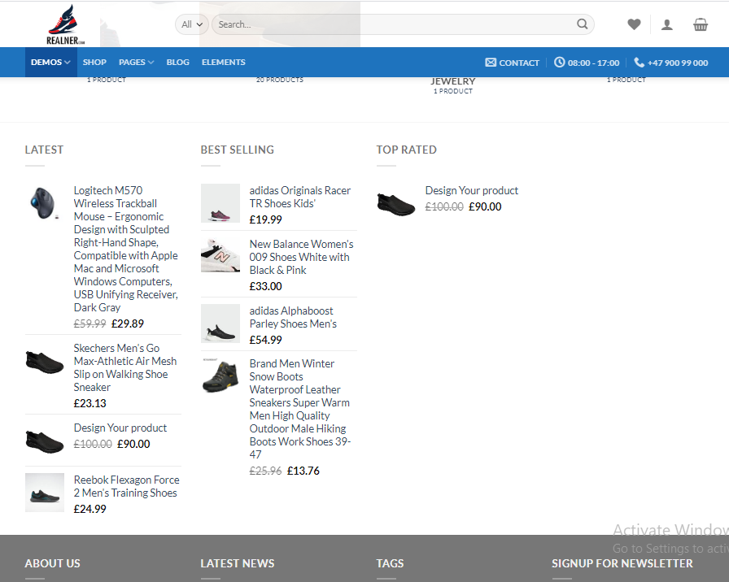This screenshot has width=729, height=582.
Task: Open the wishlist heart icon
Action: pyautogui.click(x=634, y=24)
